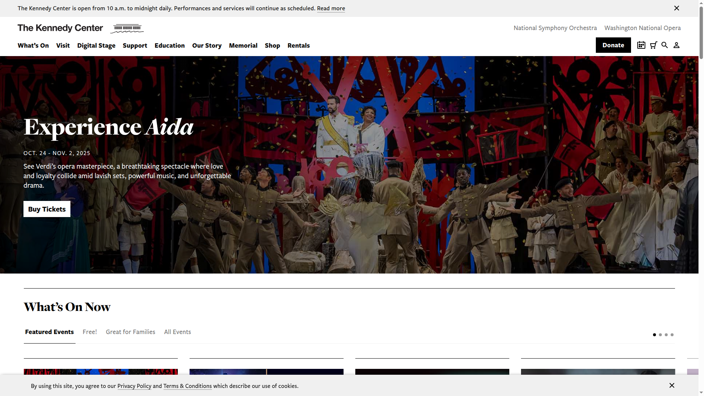
Task: Open the account profile icon
Action: (676, 45)
